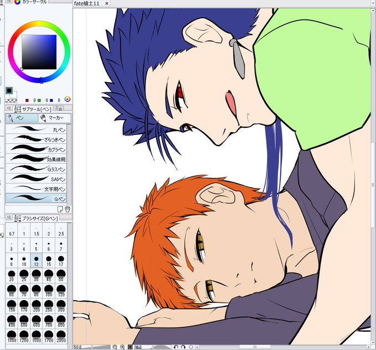Choose brush size 800

pyautogui.click(x=61, y=321)
